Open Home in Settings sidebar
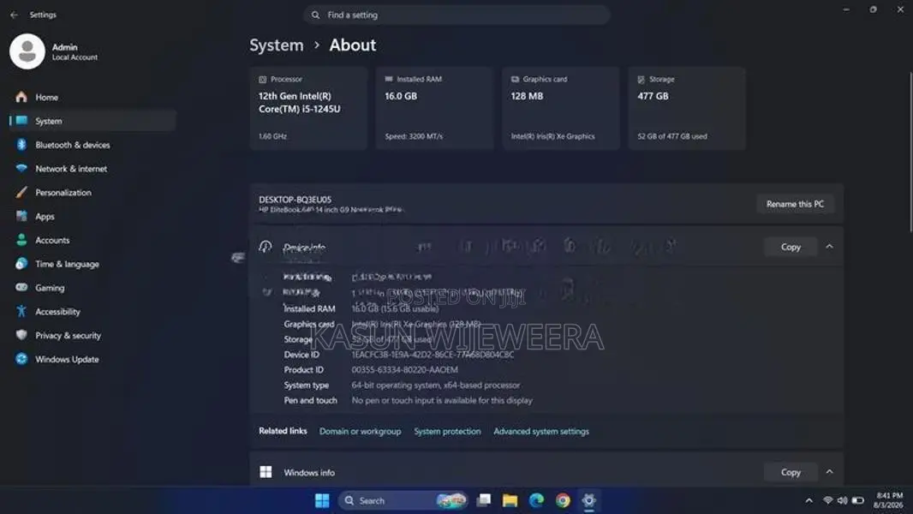The image size is (913, 514). pos(92,97)
